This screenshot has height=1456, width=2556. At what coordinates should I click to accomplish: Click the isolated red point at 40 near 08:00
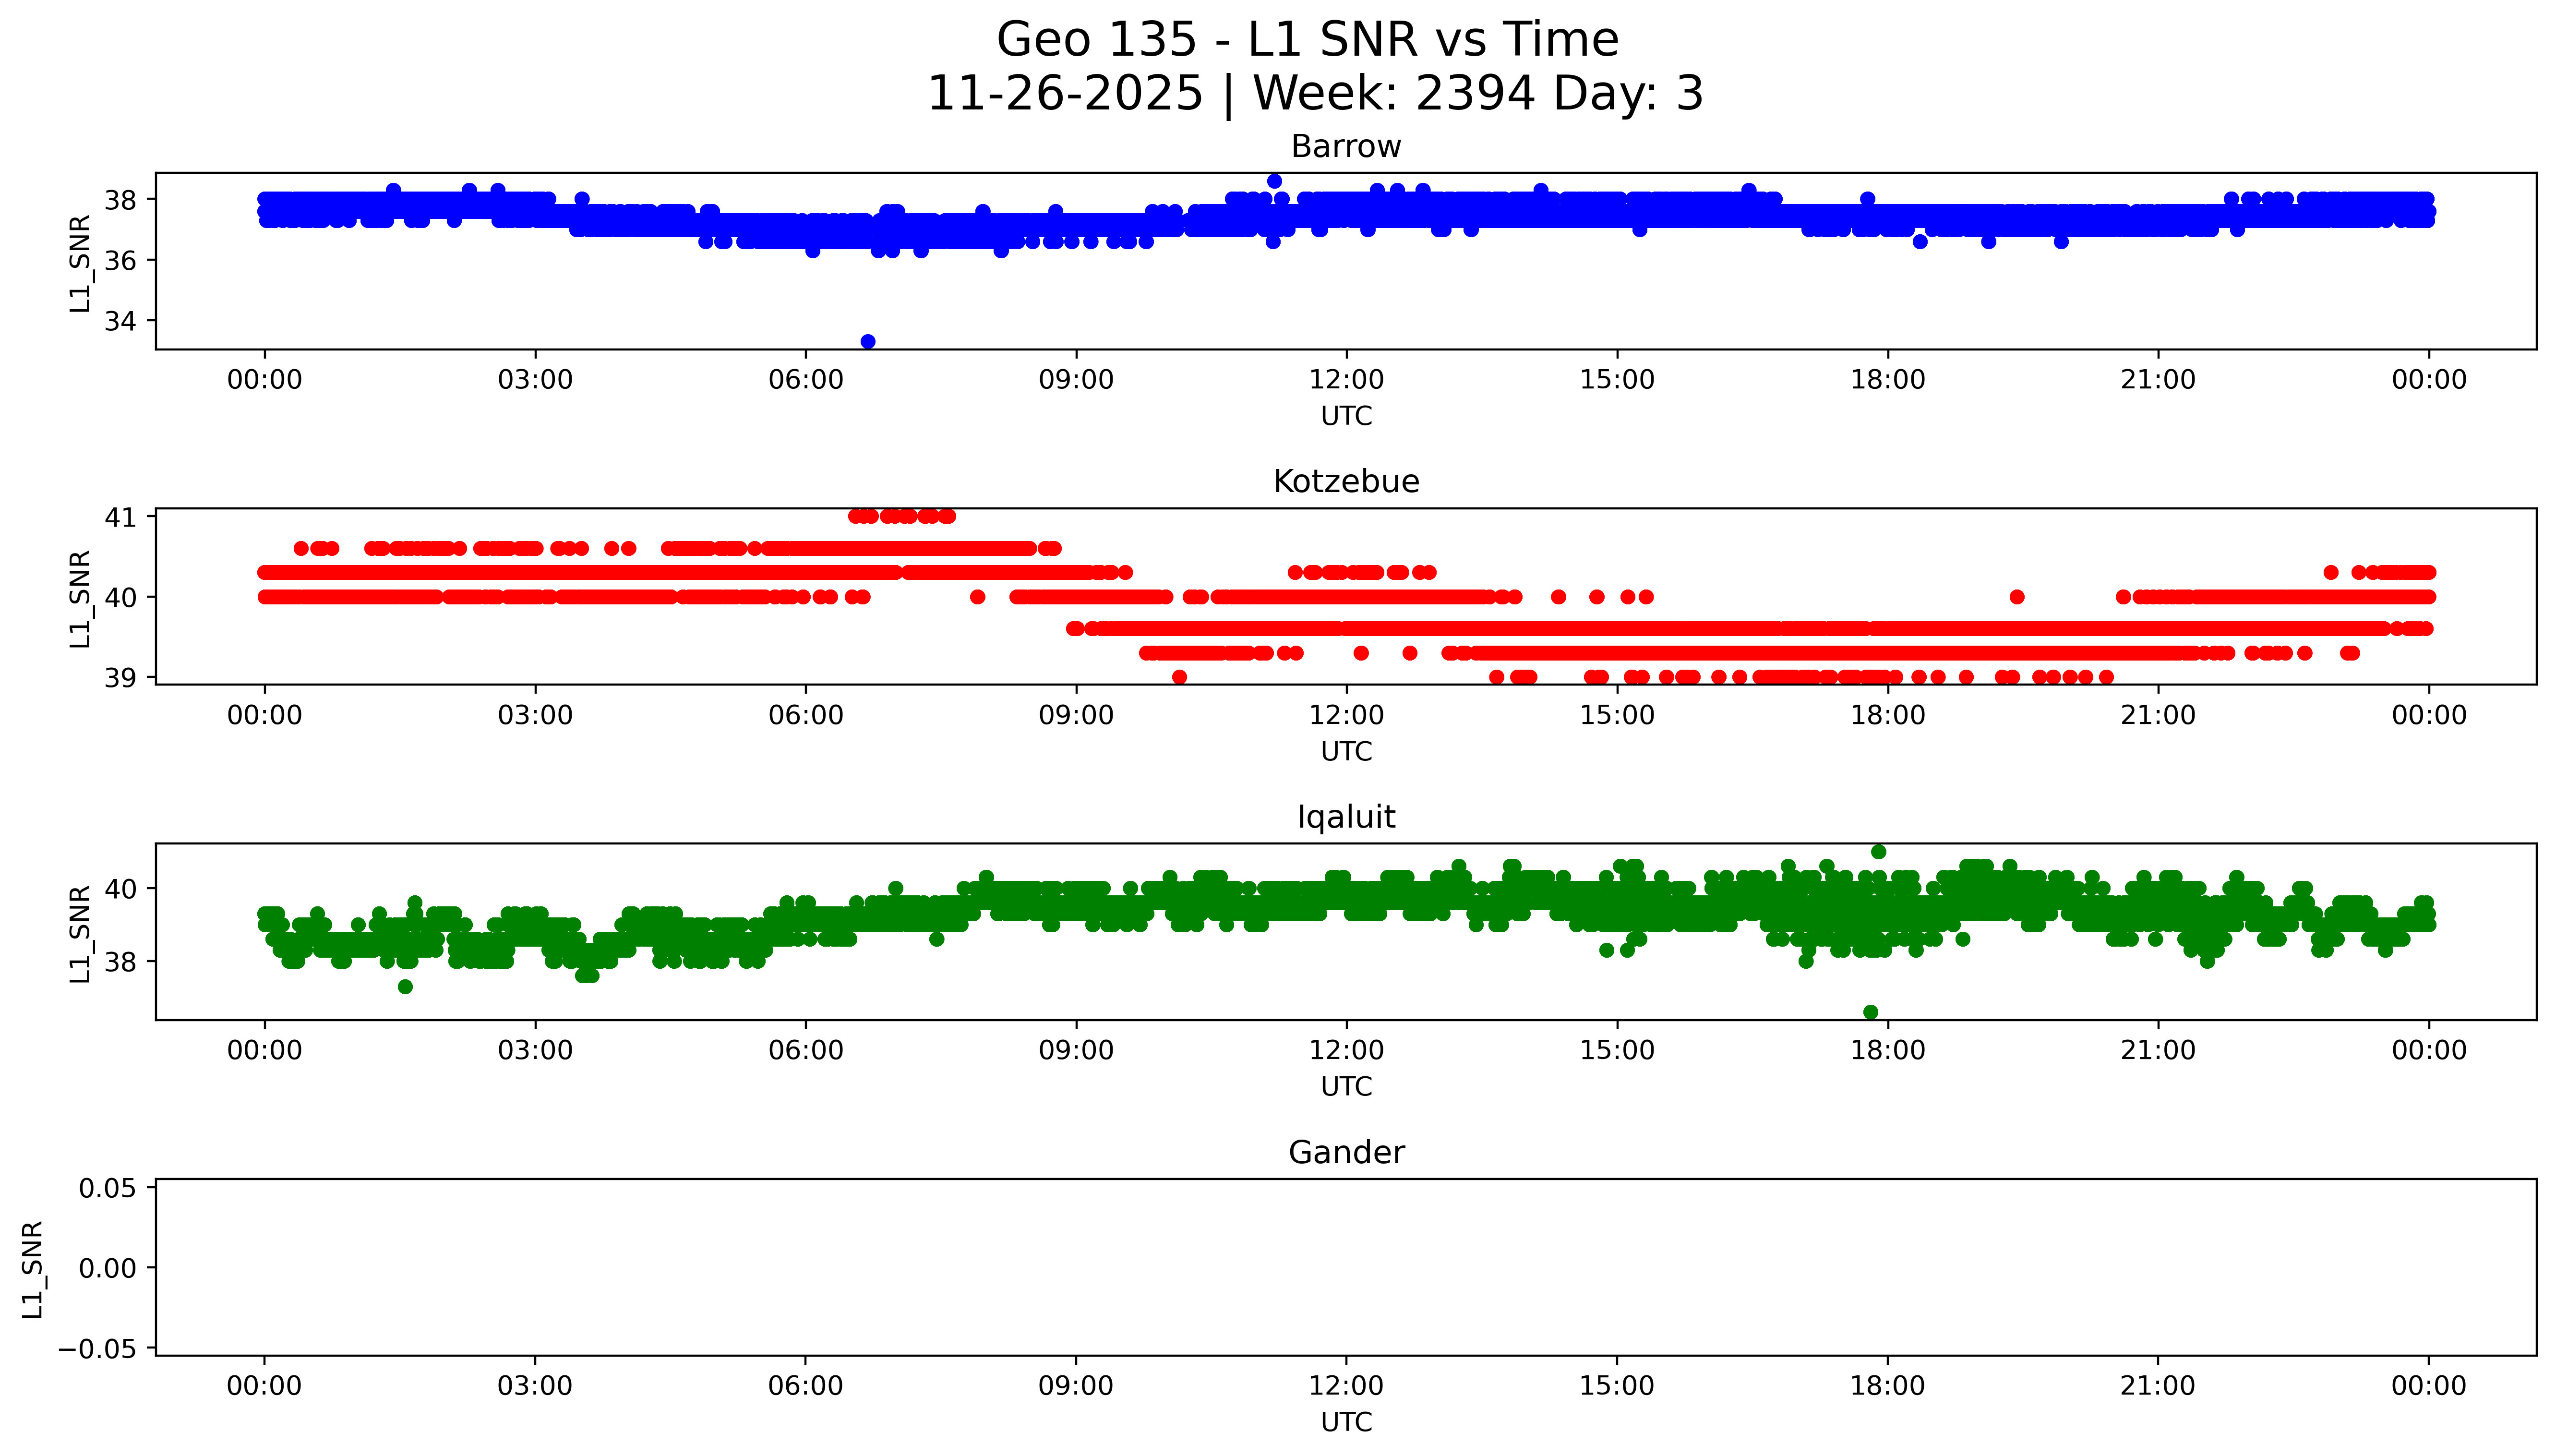978,597
